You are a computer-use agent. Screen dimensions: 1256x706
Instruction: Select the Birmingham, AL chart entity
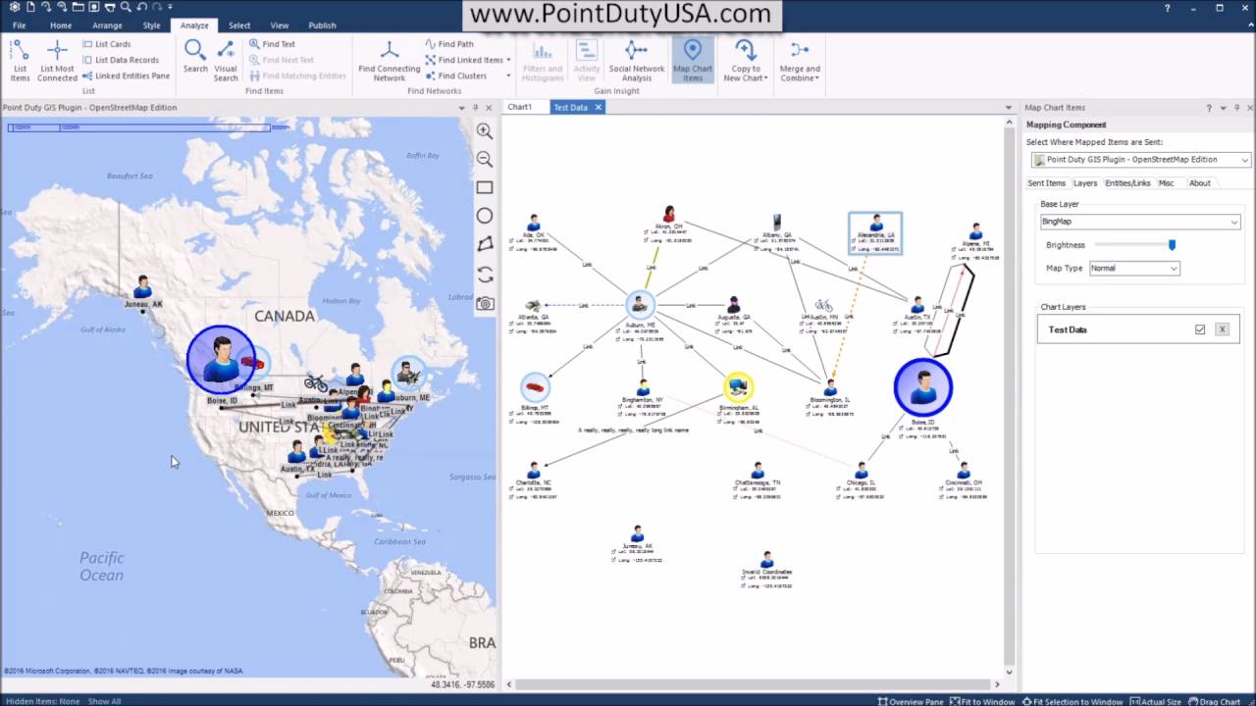pyautogui.click(x=738, y=387)
